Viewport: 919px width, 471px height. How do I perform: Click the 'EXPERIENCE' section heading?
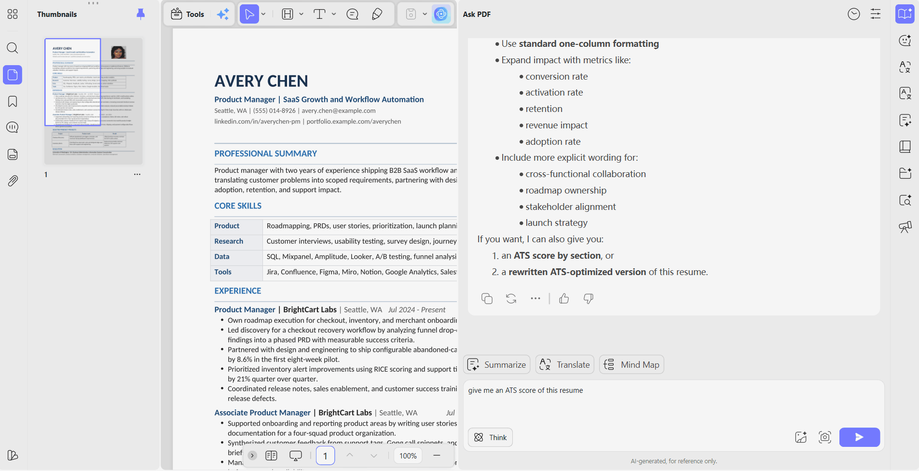click(238, 291)
